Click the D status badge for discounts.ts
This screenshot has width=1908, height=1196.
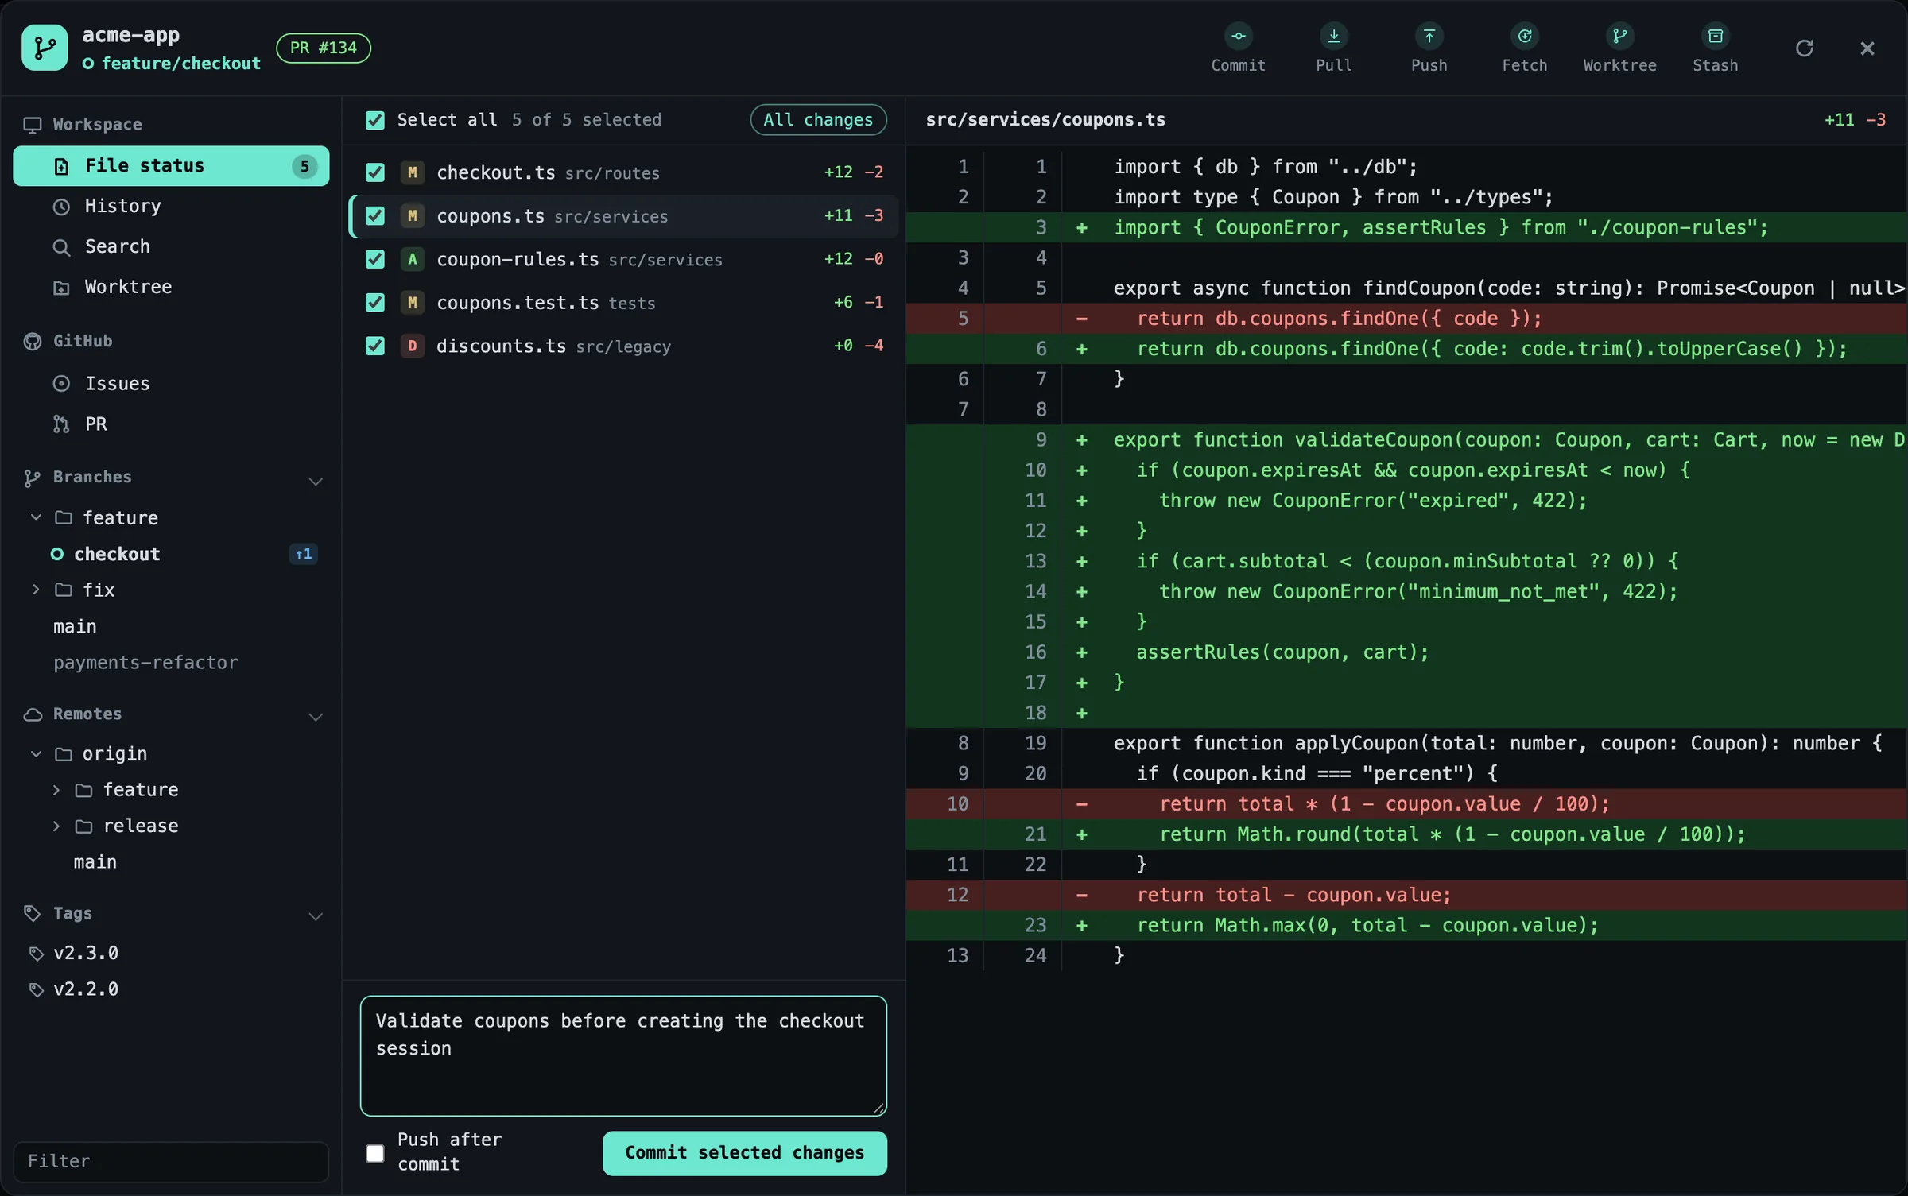412,346
